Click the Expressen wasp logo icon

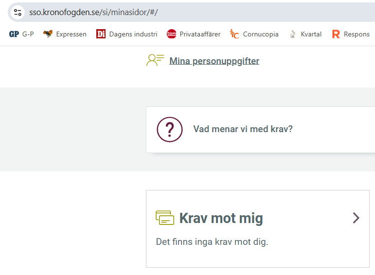tap(48, 34)
